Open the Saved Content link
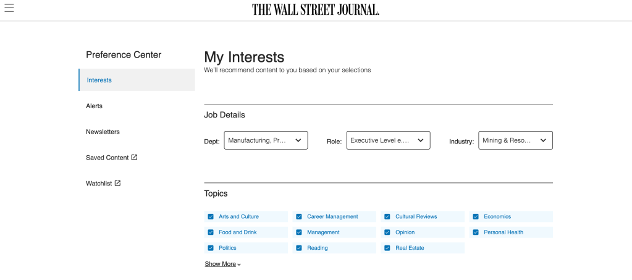Screen dimensions: 632x280 click(107, 158)
